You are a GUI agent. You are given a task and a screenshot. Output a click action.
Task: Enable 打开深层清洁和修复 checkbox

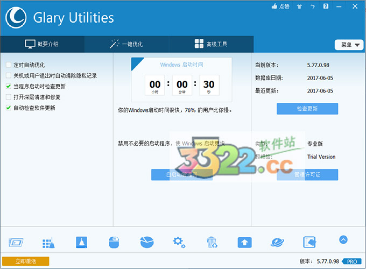9,97
